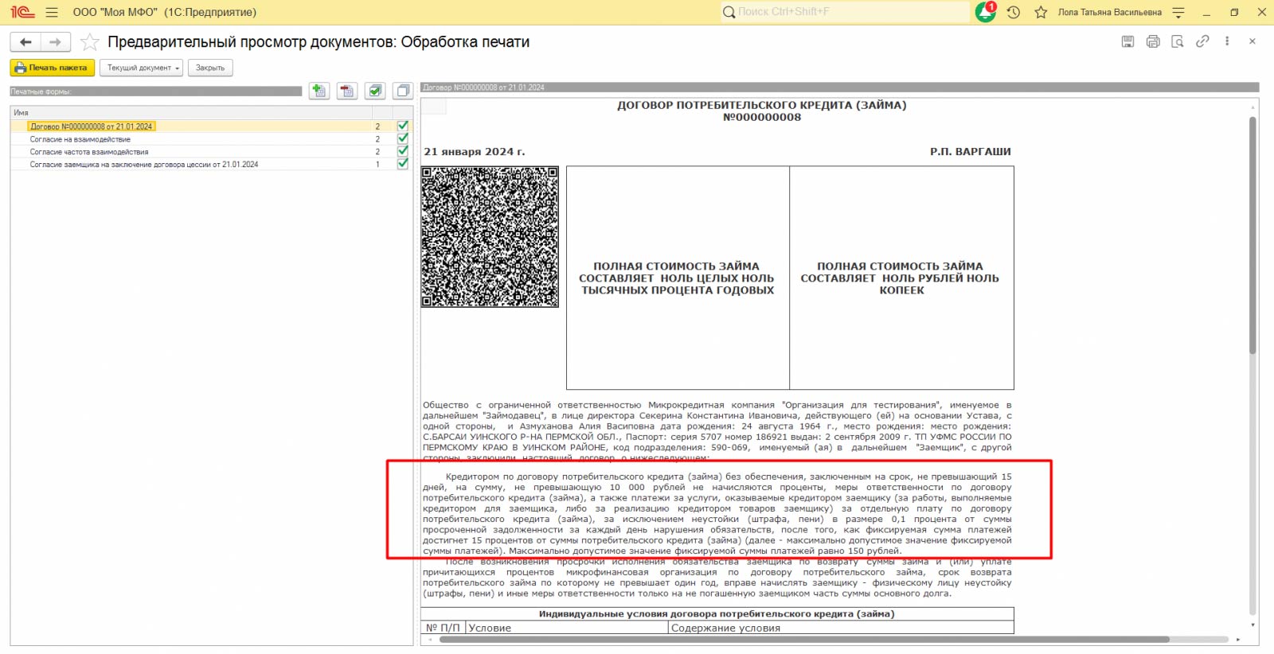The height and width of the screenshot is (654, 1274).
Task: Click the Условие column header in table
Action: pyautogui.click(x=567, y=629)
